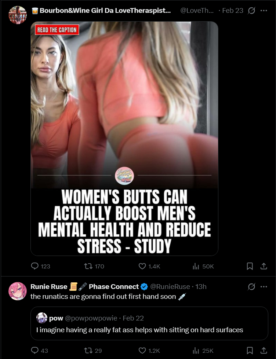Share the Runie Ruse post
The height and width of the screenshot is (359, 276).
click(264, 350)
